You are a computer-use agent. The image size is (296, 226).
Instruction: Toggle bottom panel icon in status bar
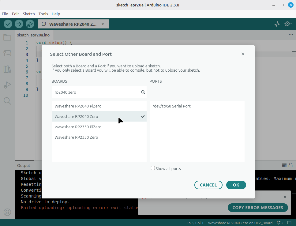[289, 223]
